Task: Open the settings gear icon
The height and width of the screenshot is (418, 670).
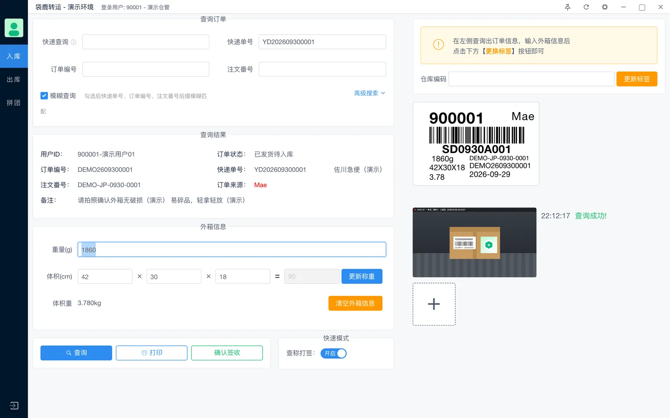Action: click(605, 7)
